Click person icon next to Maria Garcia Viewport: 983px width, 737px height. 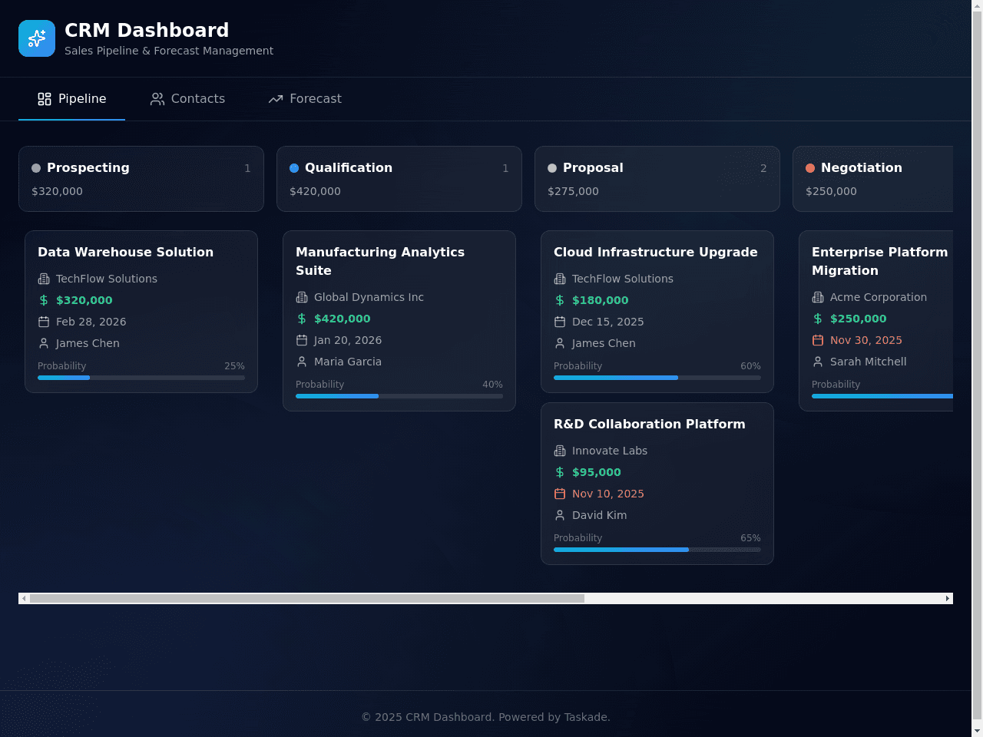click(x=302, y=362)
